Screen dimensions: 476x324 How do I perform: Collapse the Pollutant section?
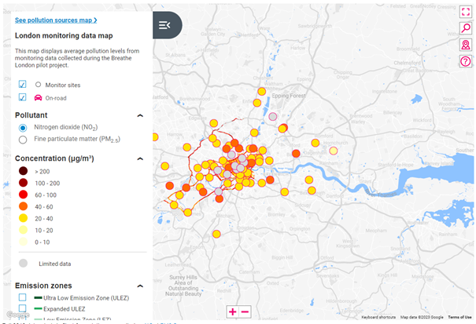click(x=140, y=115)
